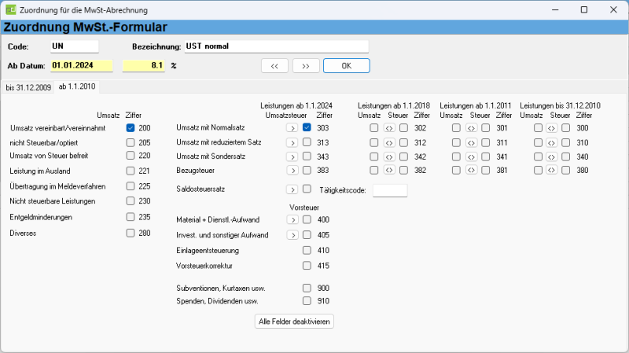
Task: Tick Material + Dienstl.-Aufwand checkbox 400
Action: click(307, 219)
